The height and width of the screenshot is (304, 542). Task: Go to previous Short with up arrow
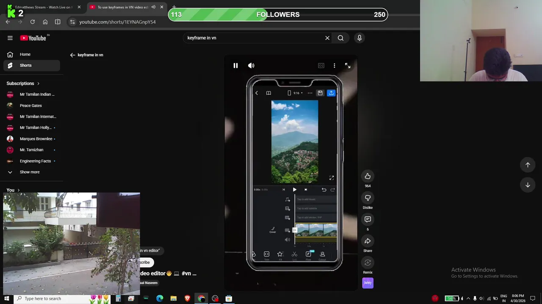pos(528,165)
